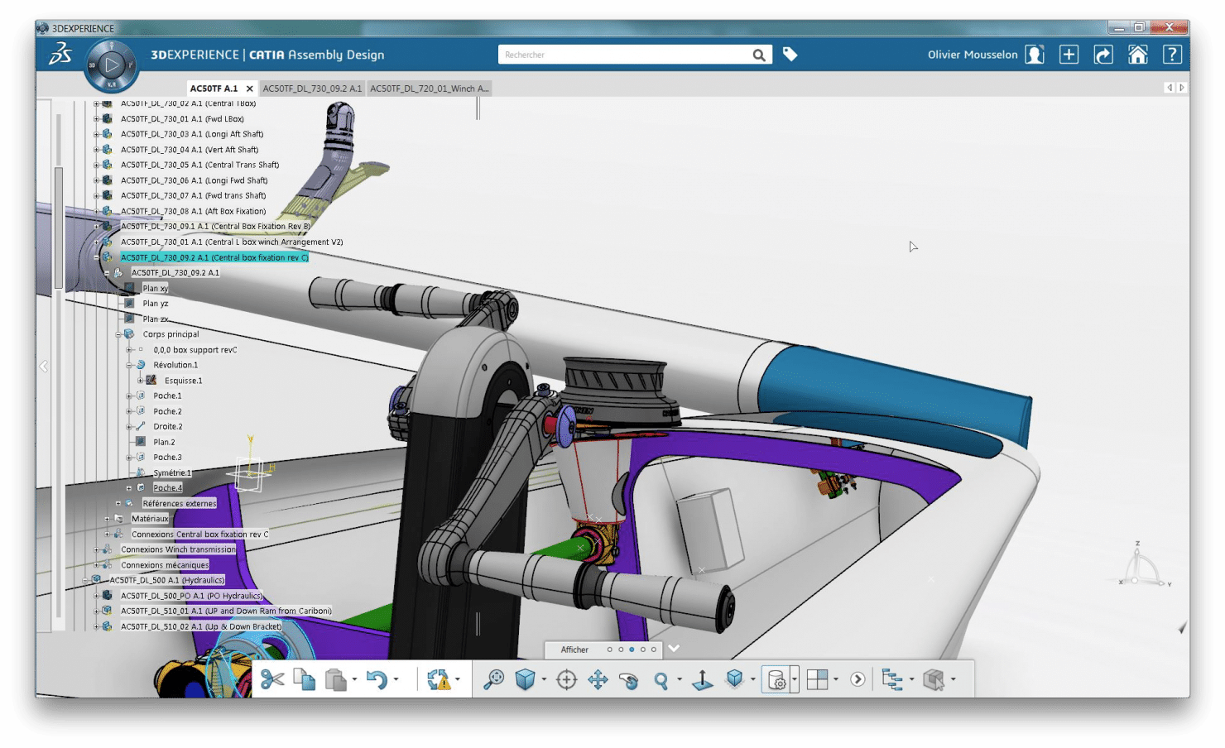Activate the Pan arrows tool

pyautogui.click(x=598, y=679)
